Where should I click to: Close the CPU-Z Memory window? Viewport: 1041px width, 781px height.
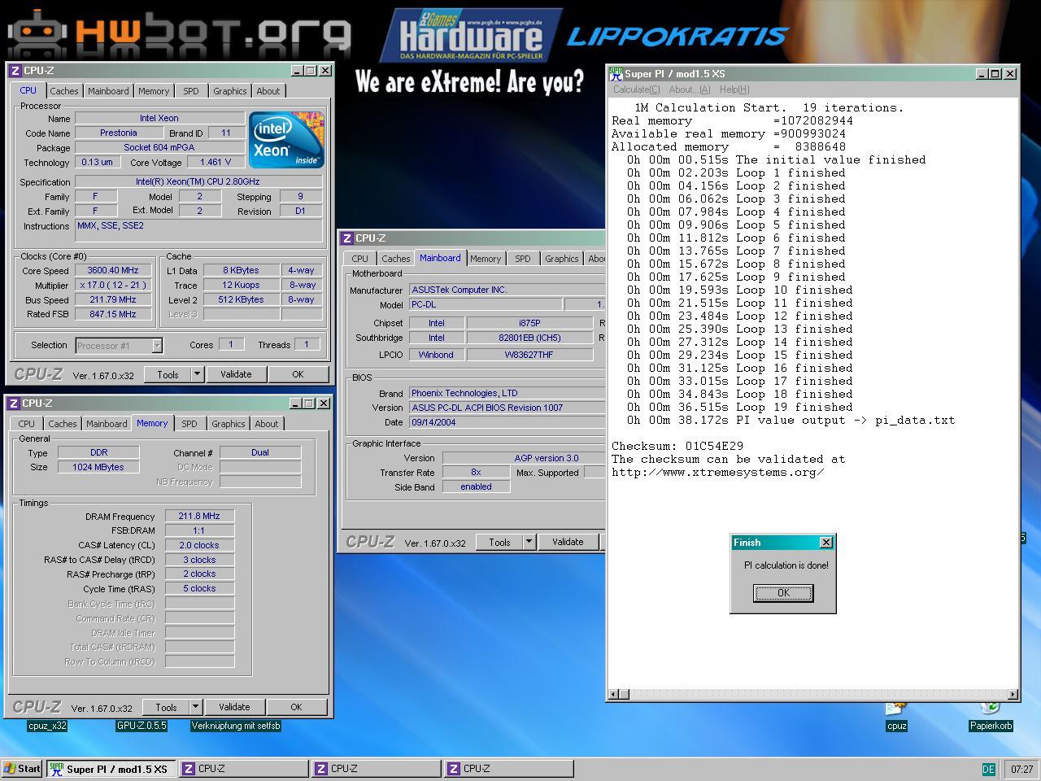[x=324, y=403]
